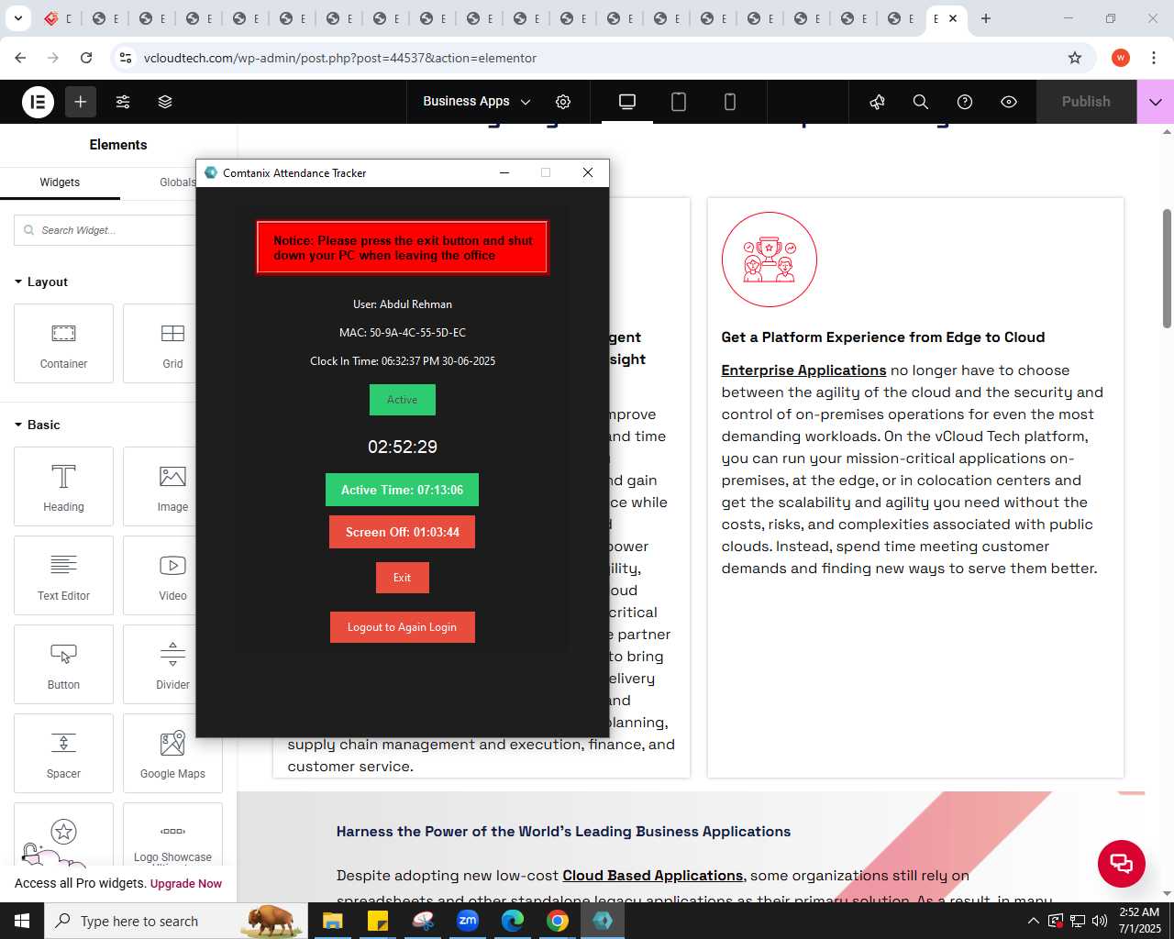
Task: Pick the Button widget
Action: (63, 664)
